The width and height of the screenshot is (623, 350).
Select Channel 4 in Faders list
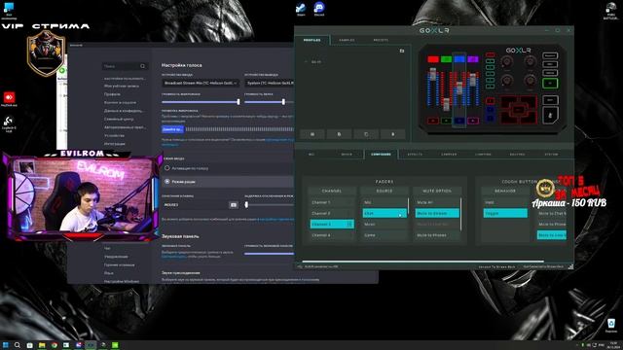tap(332, 235)
